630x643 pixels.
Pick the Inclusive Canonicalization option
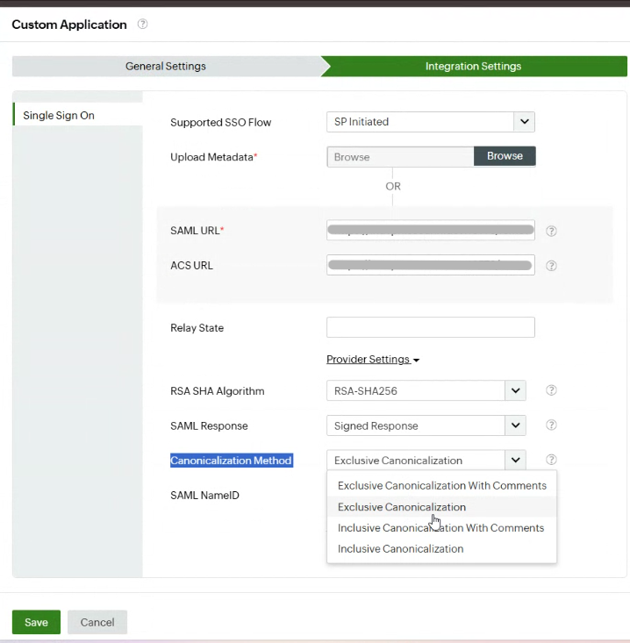pyautogui.click(x=400, y=549)
